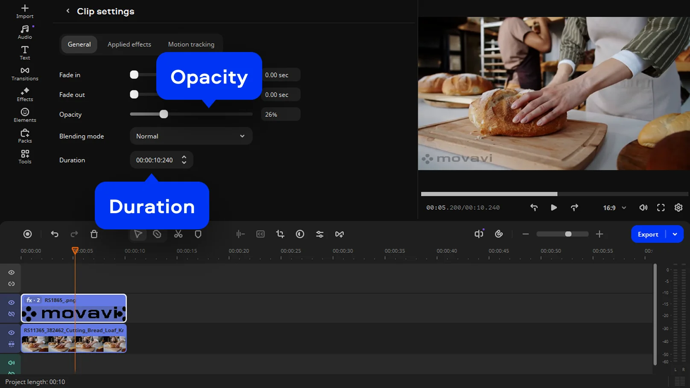Expand the Export options arrow
The width and height of the screenshot is (690, 388).
click(x=675, y=234)
